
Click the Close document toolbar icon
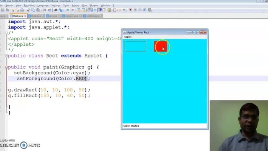click(13, 10)
